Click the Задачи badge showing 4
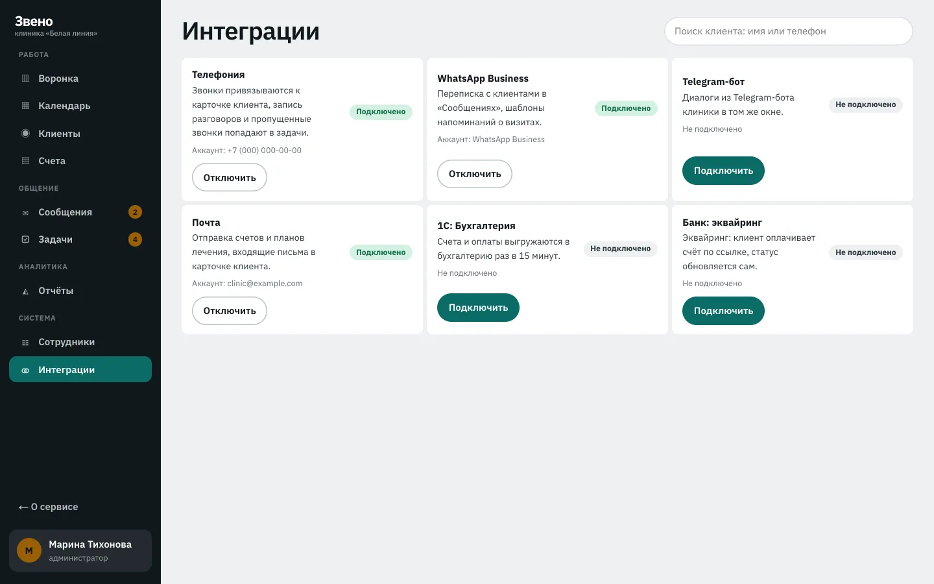934x584 pixels. coord(135,239)
